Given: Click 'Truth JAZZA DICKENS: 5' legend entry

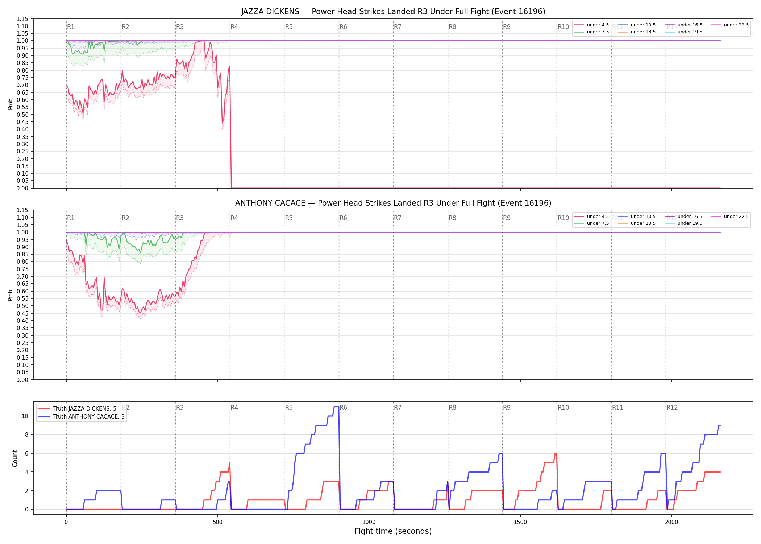Looking at the screenshot, I should (77, 409).
